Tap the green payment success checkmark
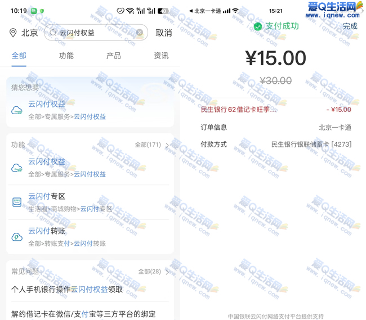This screenshot has width=366, height=320. [x=258, y=26]
